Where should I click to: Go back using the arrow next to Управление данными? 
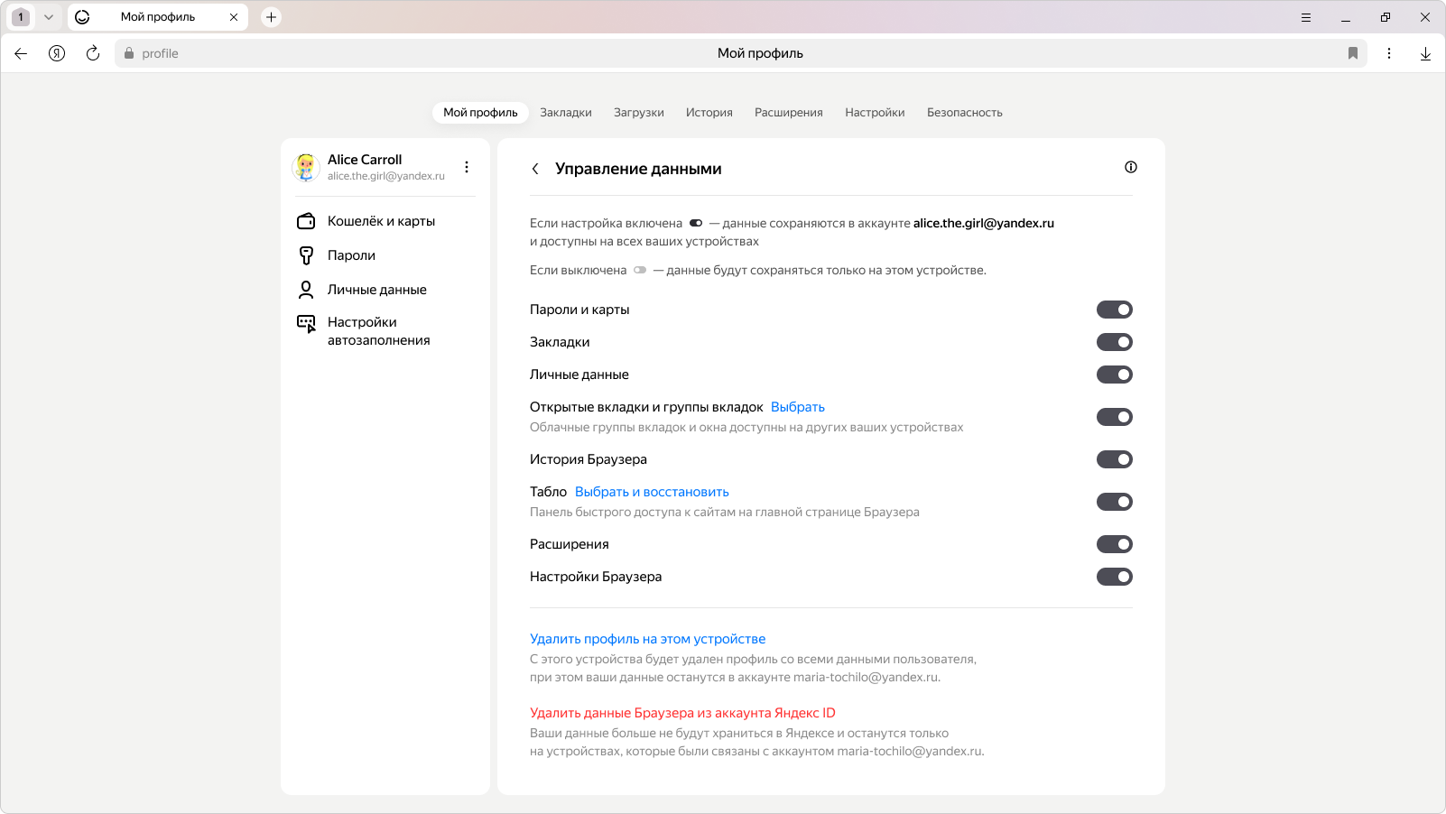[x=535, y=169]
